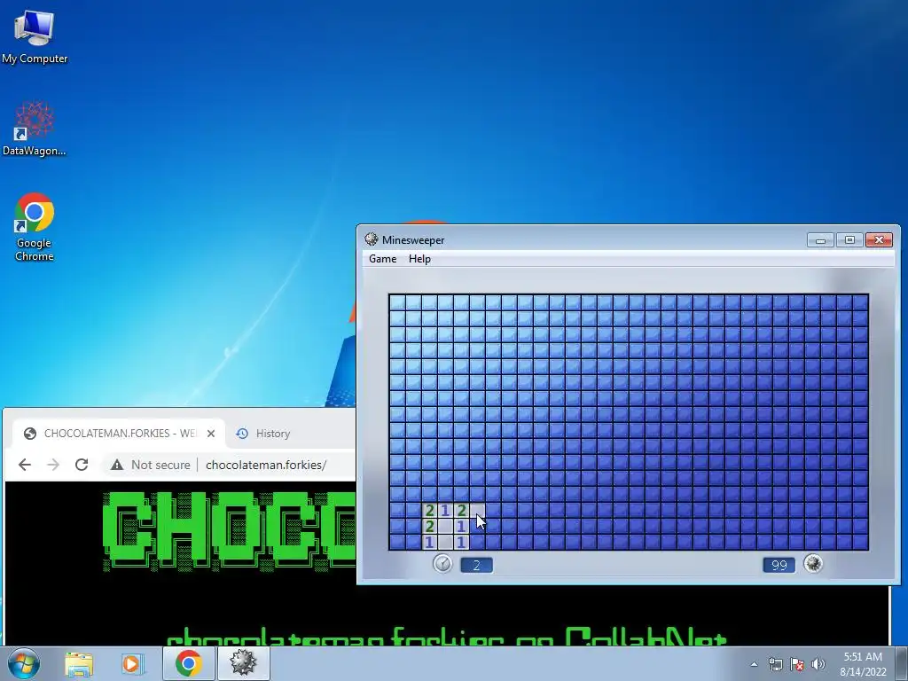
Task: Launch Windows Media Player from taskbar
Action: click(x=131, y=663)
